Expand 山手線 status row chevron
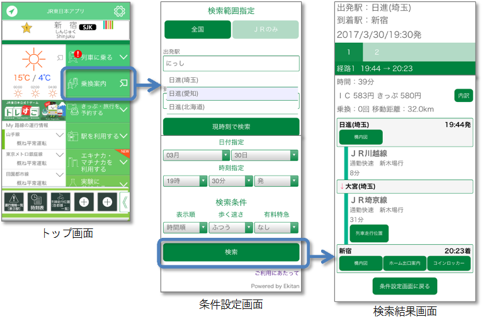This screenshot has width=483, height=319. (60, 135)
